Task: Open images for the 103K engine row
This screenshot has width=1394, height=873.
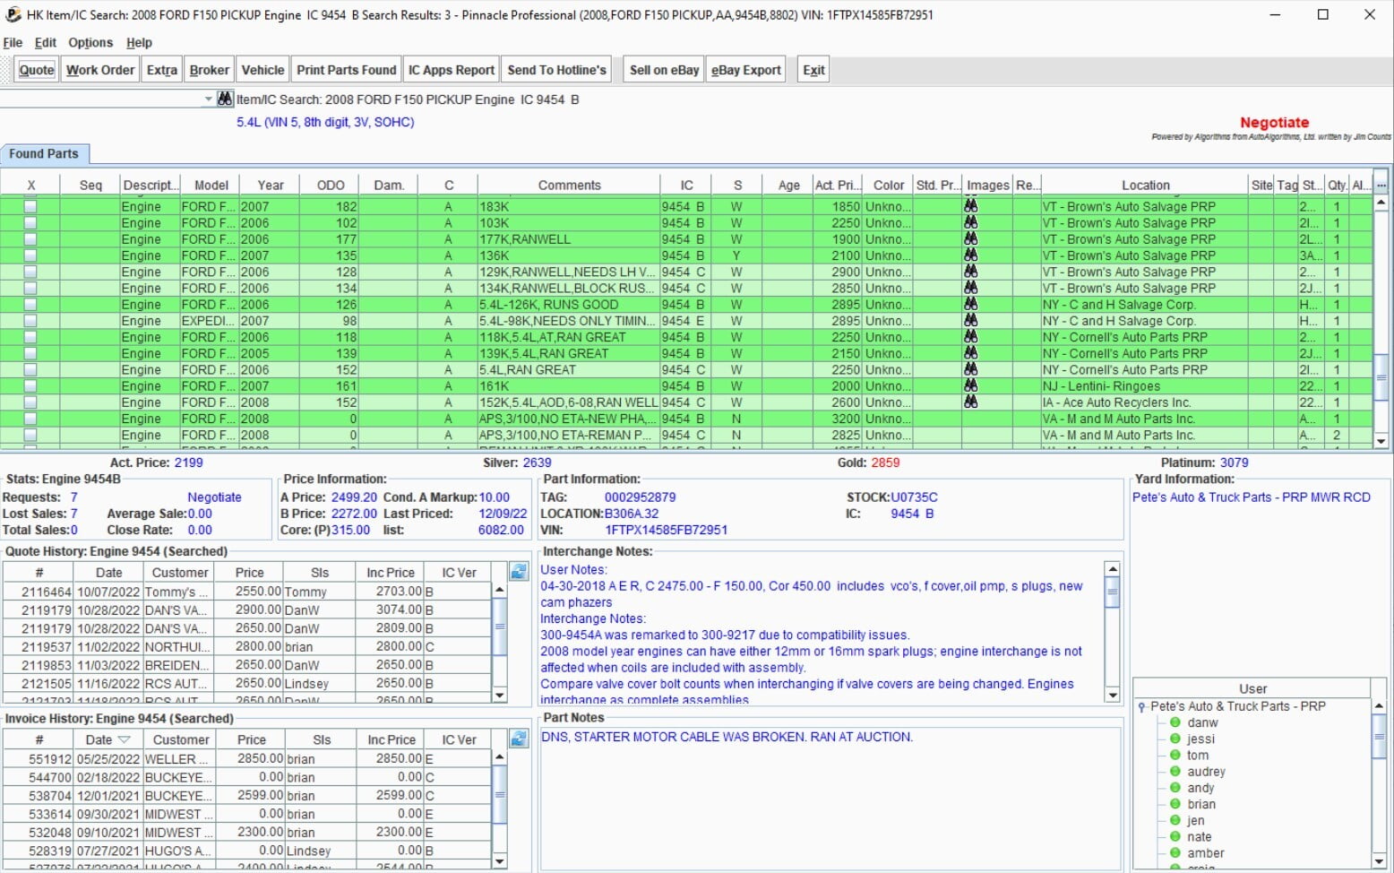Action: (x=970, y=222)
